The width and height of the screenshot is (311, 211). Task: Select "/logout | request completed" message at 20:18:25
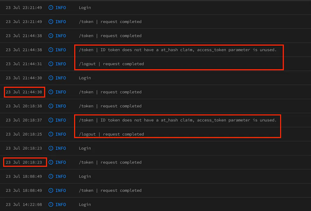(111, 134)
